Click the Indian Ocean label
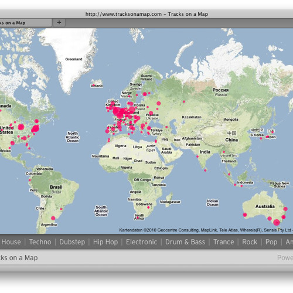 pyautogui.click(x=213, y=203)
